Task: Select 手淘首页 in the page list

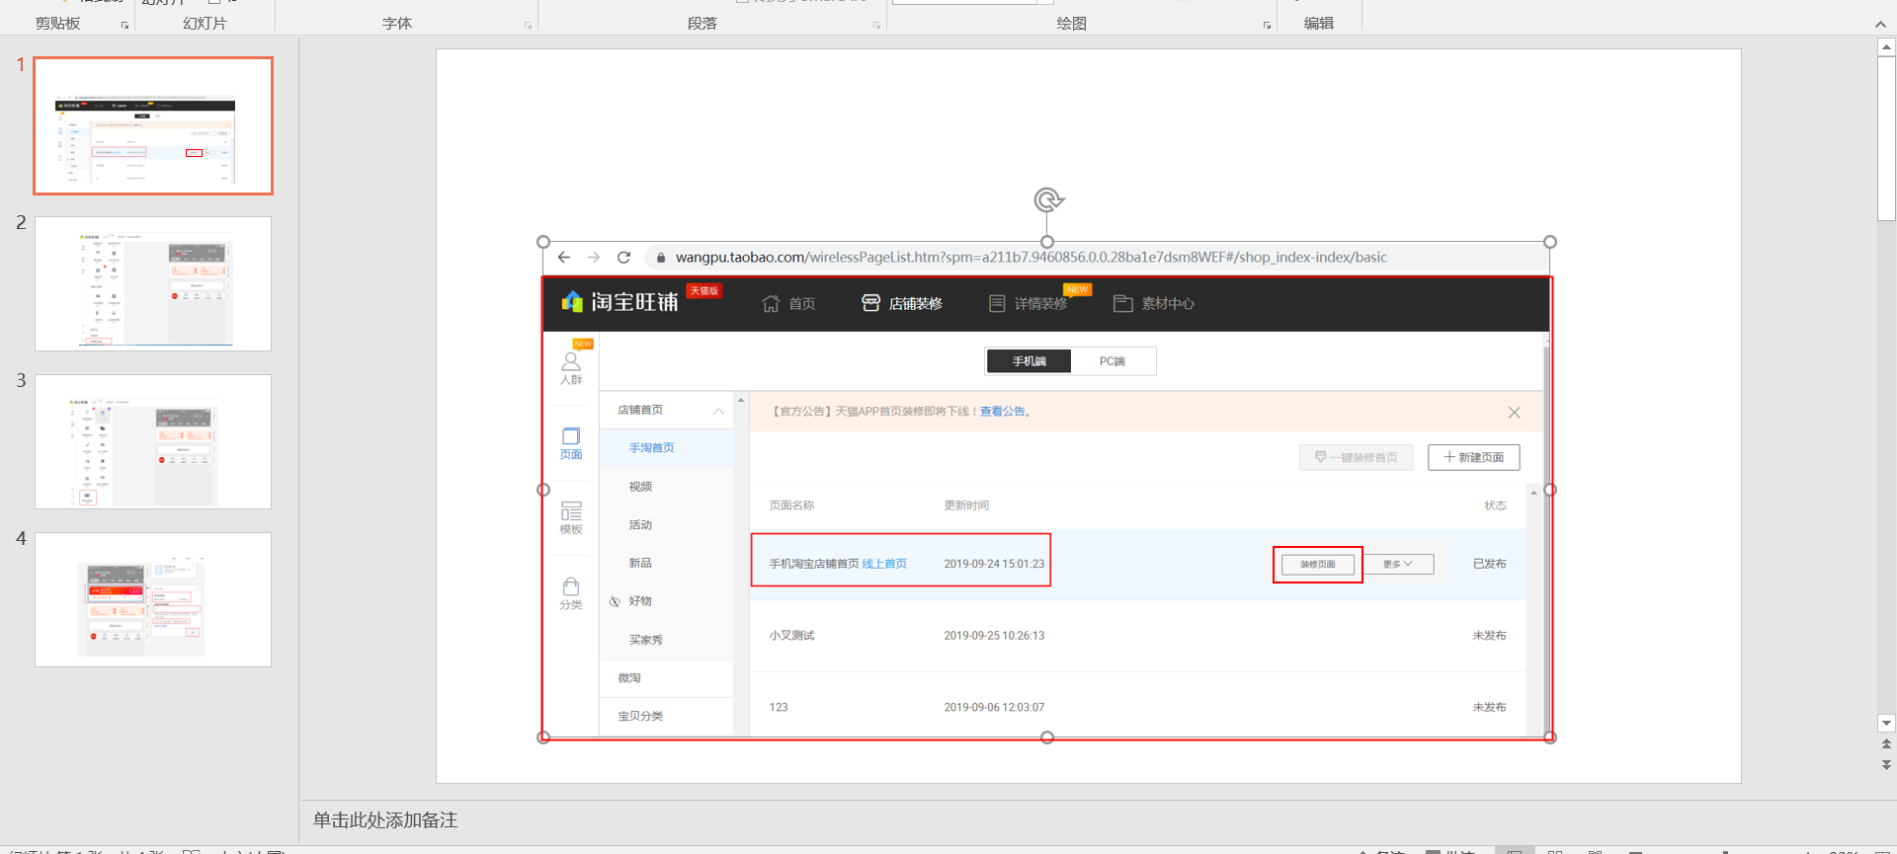Action: 652,448
